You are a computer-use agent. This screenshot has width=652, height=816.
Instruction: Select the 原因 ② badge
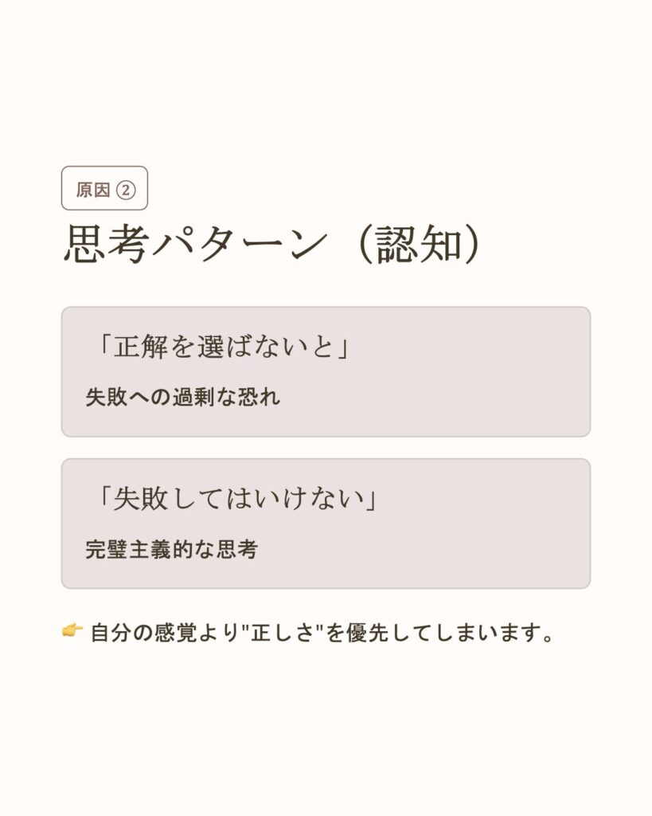[104, 189]
